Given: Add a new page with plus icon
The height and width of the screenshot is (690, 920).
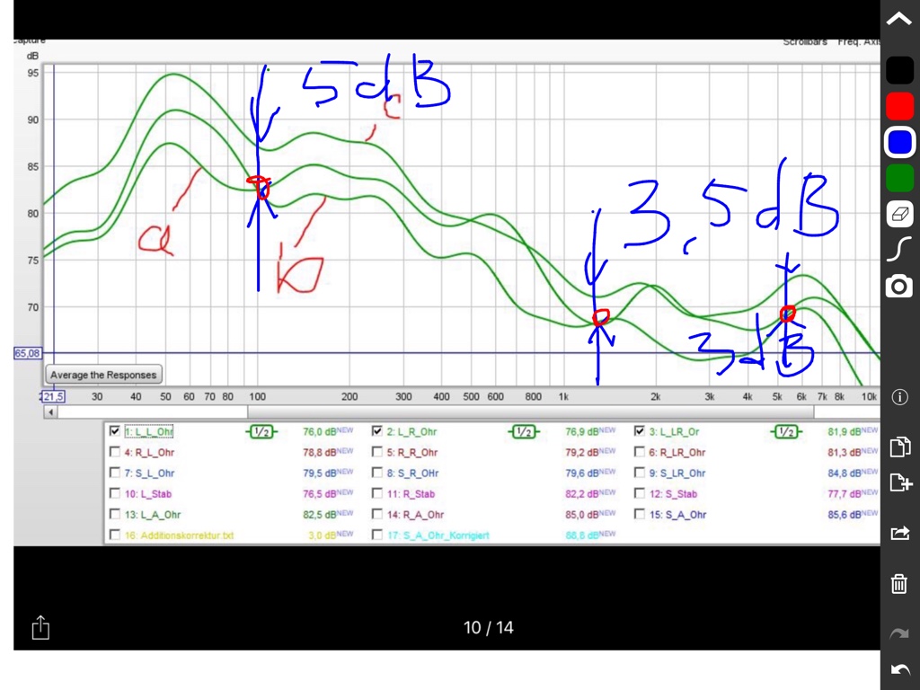Looking at the screenshot, I should [900, 482].
